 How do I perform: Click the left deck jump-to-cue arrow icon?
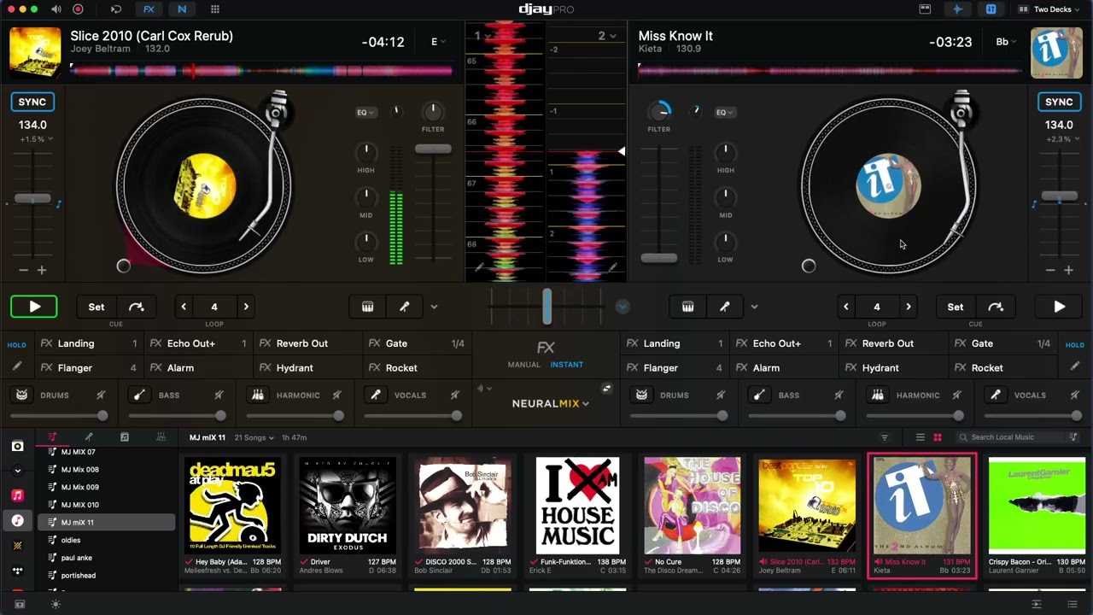pyautogui.click(x=137, y=307)
